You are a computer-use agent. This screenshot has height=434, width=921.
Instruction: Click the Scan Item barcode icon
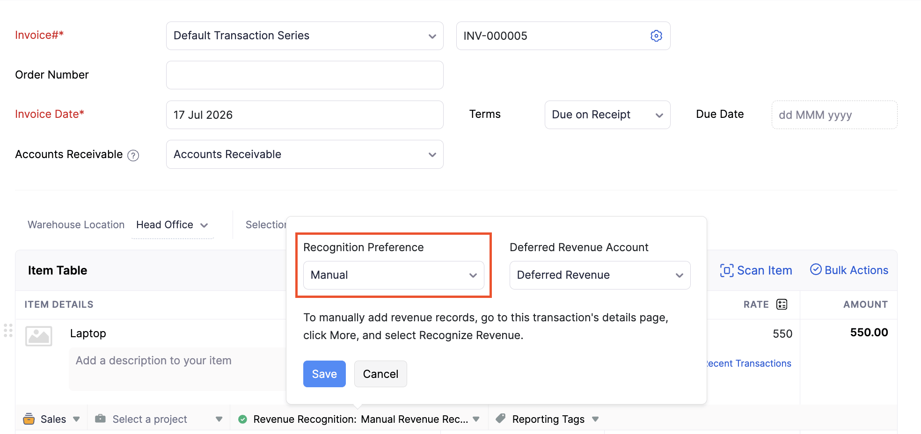pyautogui.click(x=726, y=270)
